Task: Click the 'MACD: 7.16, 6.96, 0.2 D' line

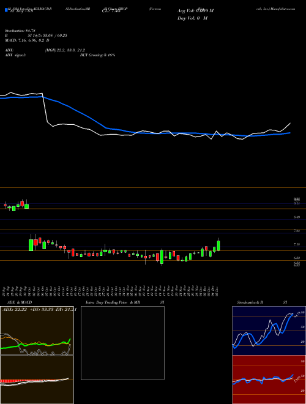Action: [x=27, y=40]
